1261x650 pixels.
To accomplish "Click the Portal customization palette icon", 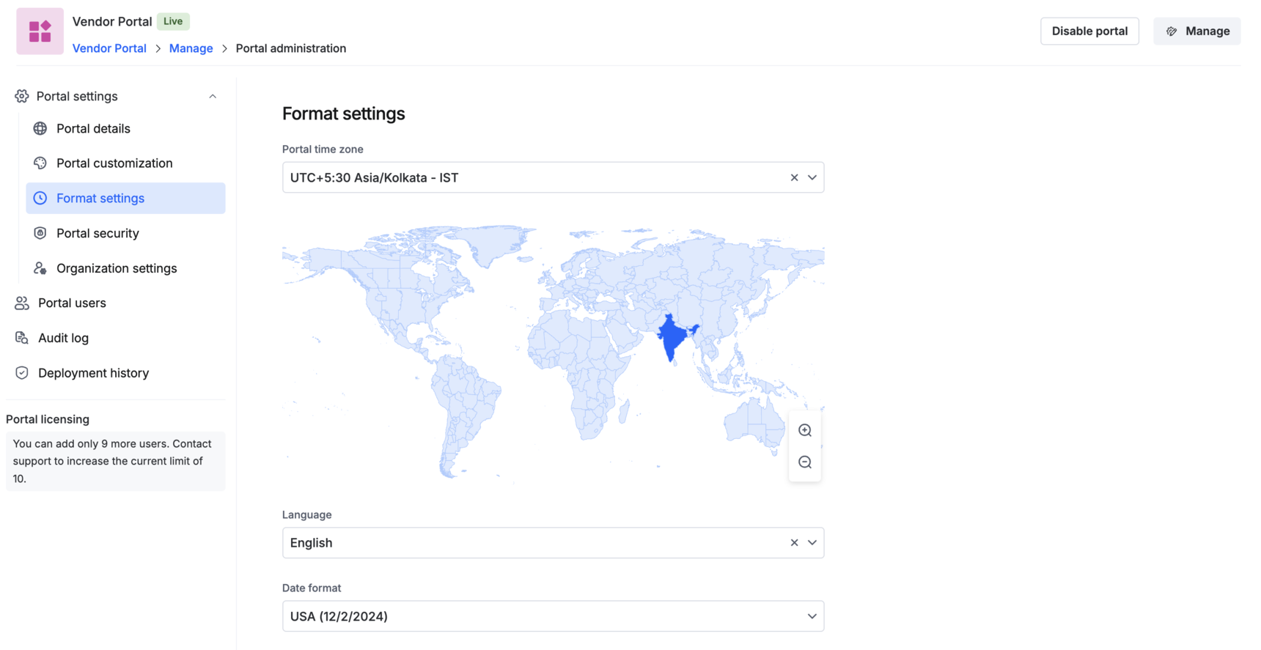I will point(40,163).
